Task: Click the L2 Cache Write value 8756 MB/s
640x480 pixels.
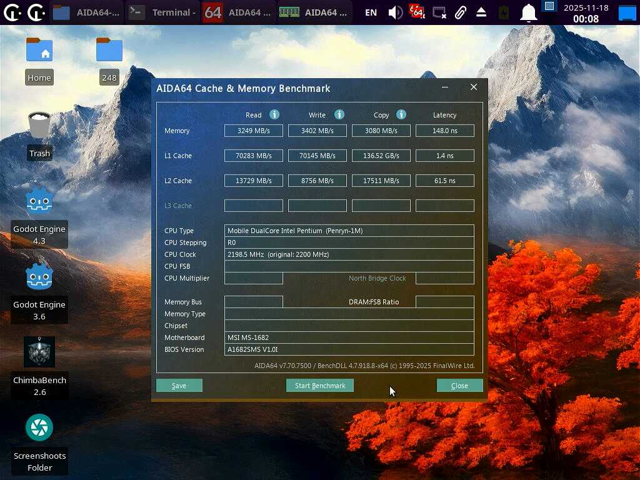Action: click(317, 181)
